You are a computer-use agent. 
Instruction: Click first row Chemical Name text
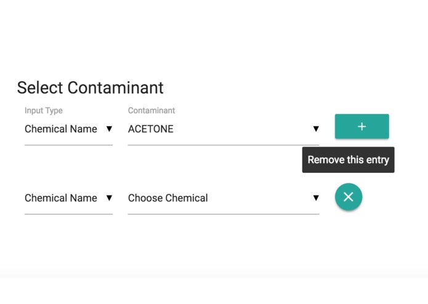point(61,129)
